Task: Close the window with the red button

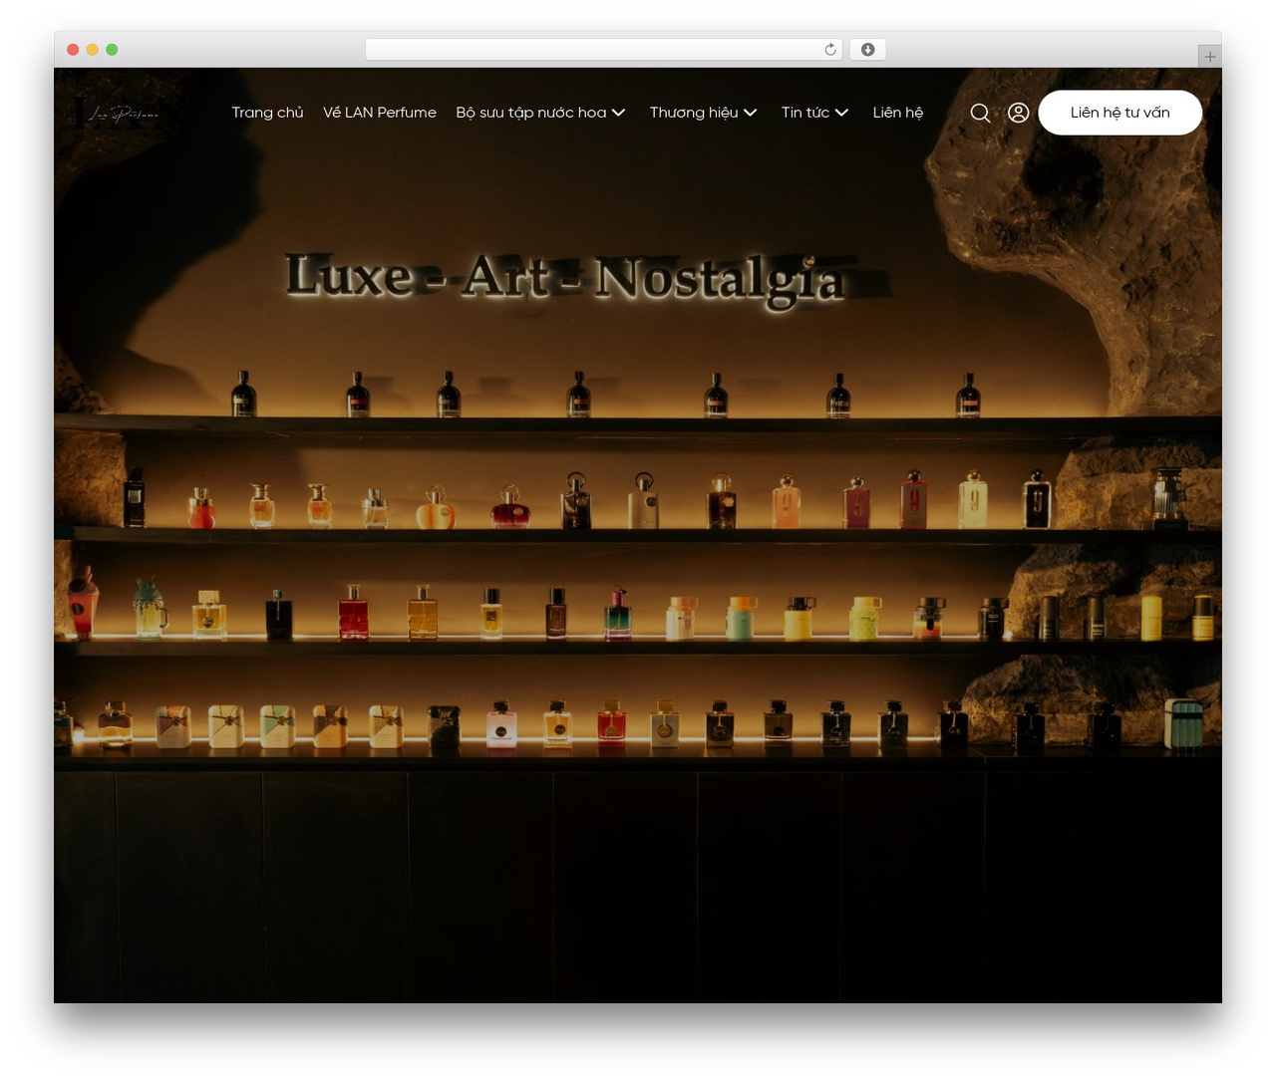Action: click(x=73, y=50)
